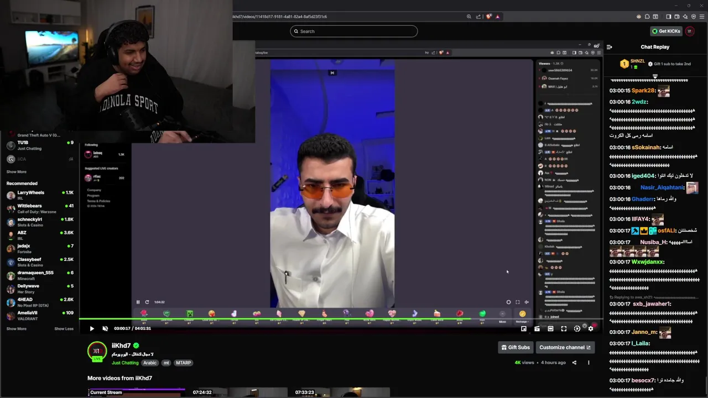Click chat username sxb_jawaher1
The width and height of the screenshot is (708, 398).
(x=651, y=304)
